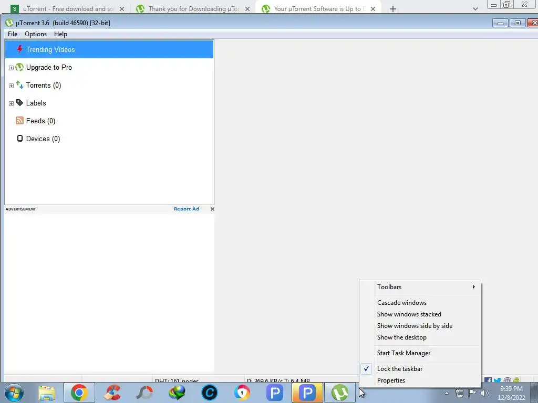
Task: Choose Start Task Manager
Action: click(420, 353)
